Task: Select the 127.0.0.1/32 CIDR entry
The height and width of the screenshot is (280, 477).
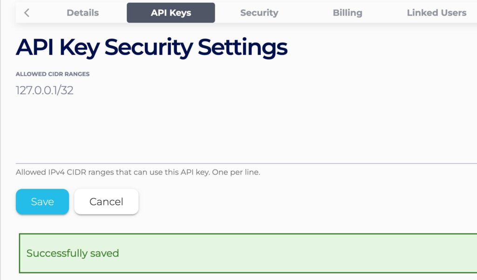Action: (x=45, y=90)
